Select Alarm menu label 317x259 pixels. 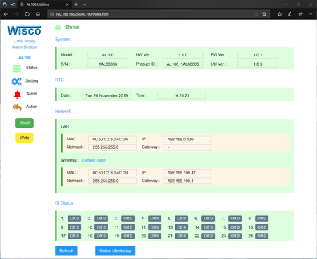click(x=32, y=94)
